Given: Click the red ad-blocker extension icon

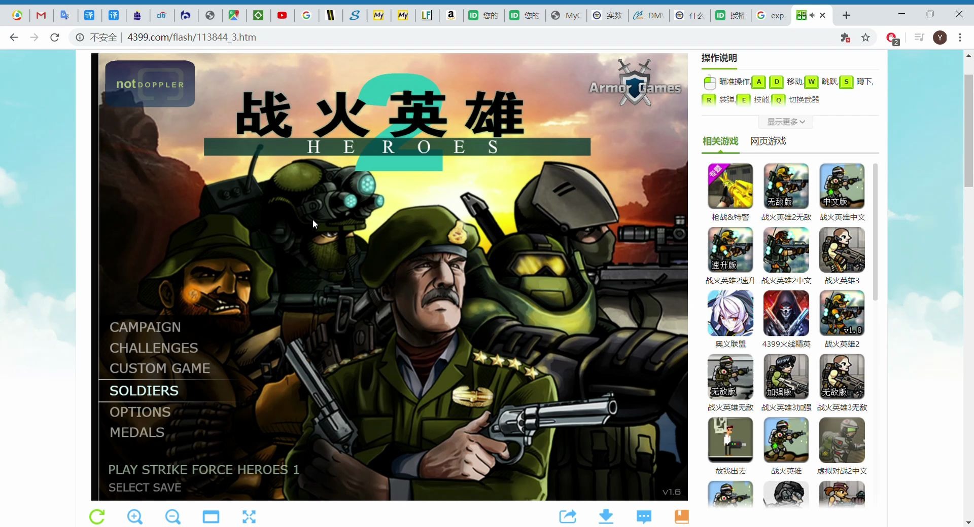Looking at the screenshot, I should [x=892, y=38].
